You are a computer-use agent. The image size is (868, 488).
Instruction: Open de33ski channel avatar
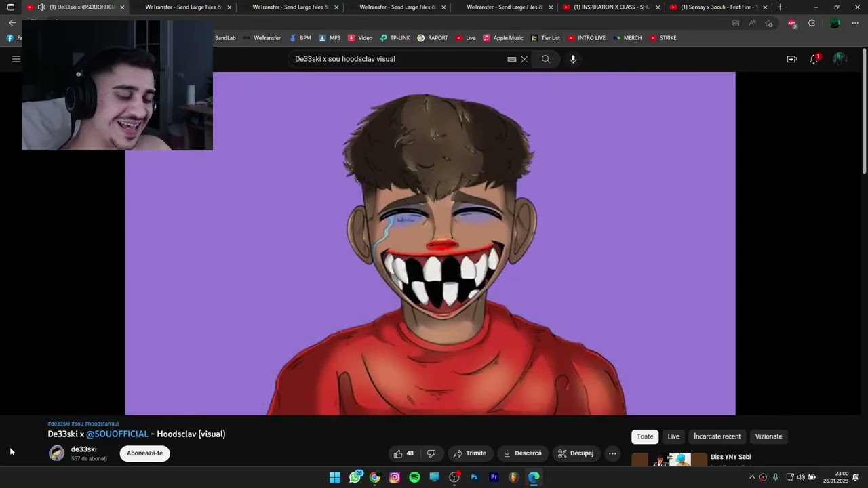57,453
